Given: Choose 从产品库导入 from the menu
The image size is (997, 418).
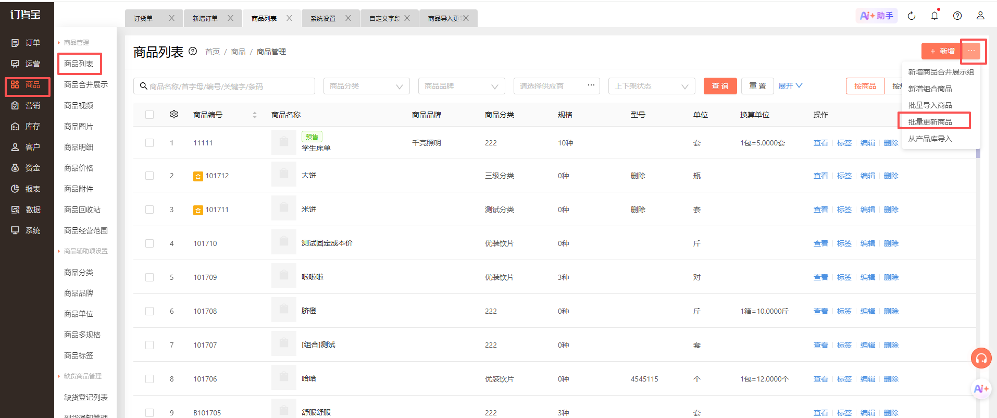Looking at the screenshot, I should 930,139.
